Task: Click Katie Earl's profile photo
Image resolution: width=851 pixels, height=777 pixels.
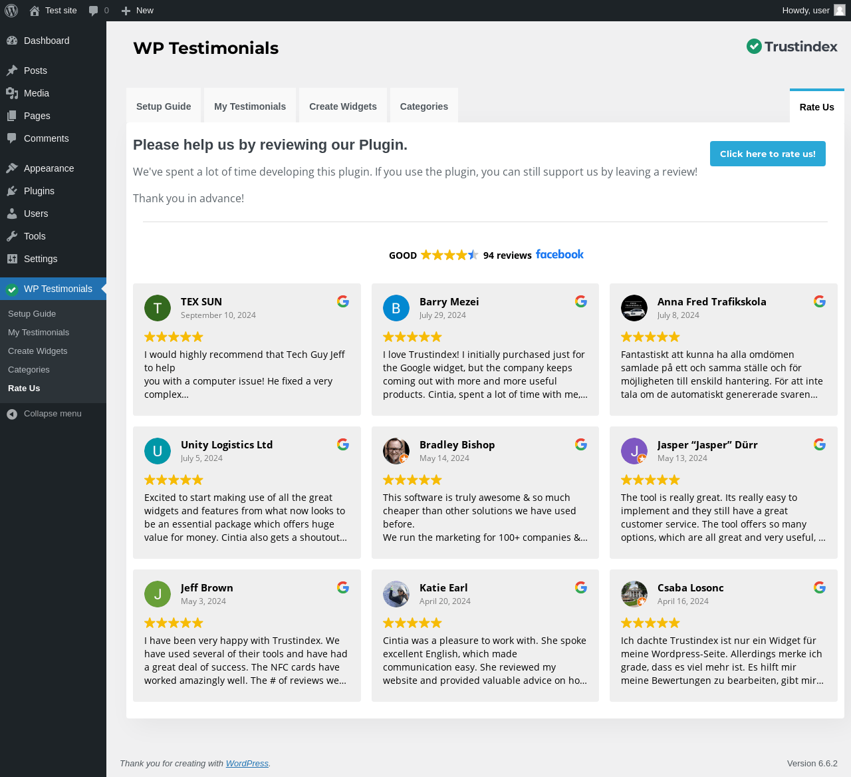Action: pos(396,594)
